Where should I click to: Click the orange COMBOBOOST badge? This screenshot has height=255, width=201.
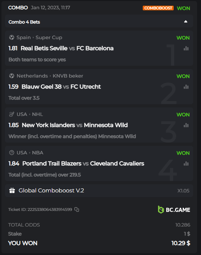coord(158,8)
